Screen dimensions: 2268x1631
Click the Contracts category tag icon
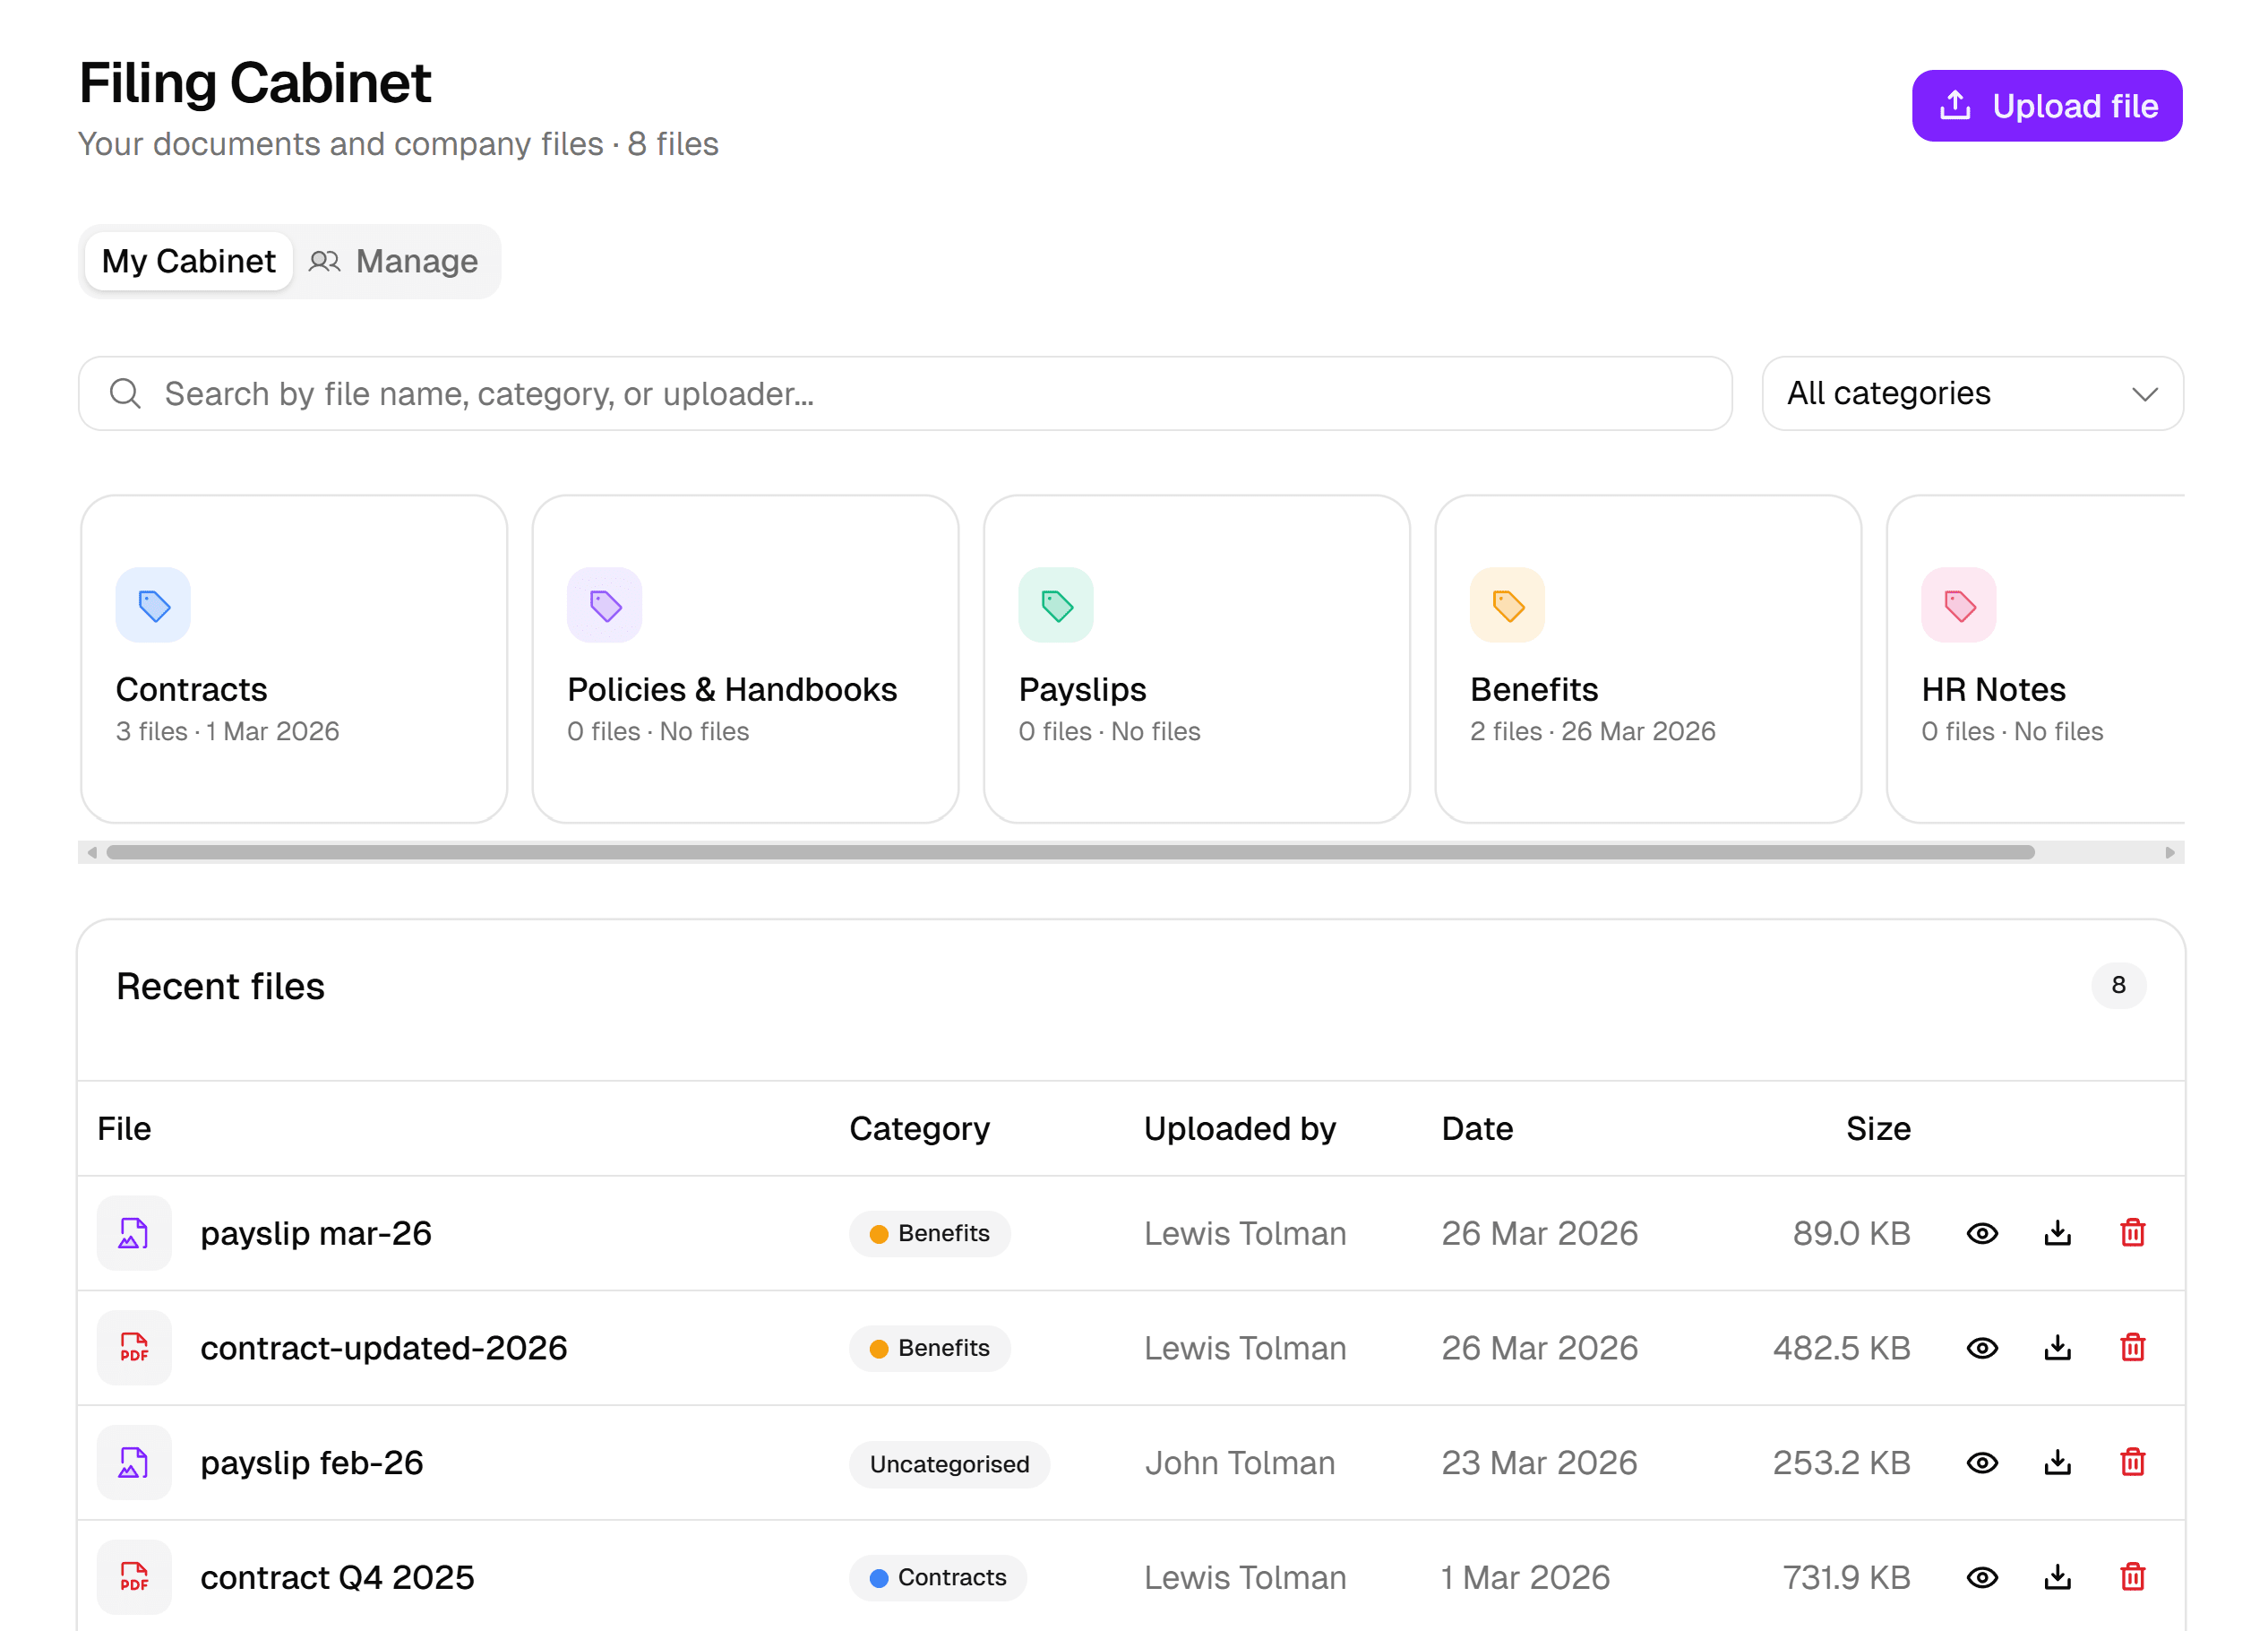(153, 606)
